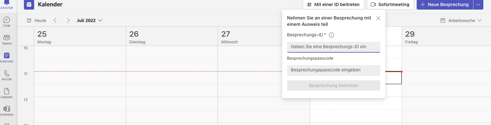Viewport: 491px width, 125px height.
Task: Click the Besprechungs-ID info icon
Action: point(331,35)
